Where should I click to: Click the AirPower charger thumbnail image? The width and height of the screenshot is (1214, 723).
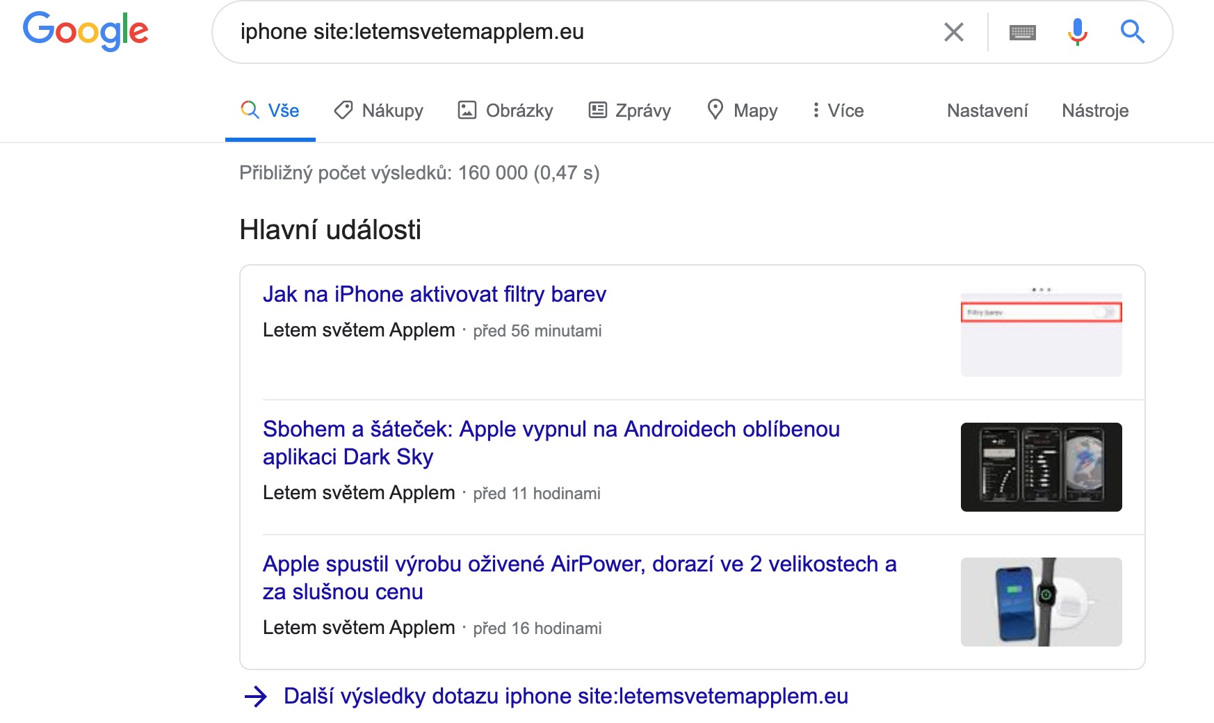pos(1041,602)
